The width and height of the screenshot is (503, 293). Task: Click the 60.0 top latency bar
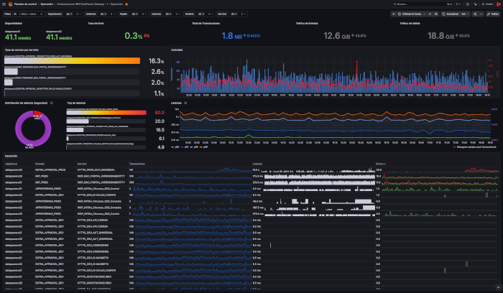tap(106, 113)
